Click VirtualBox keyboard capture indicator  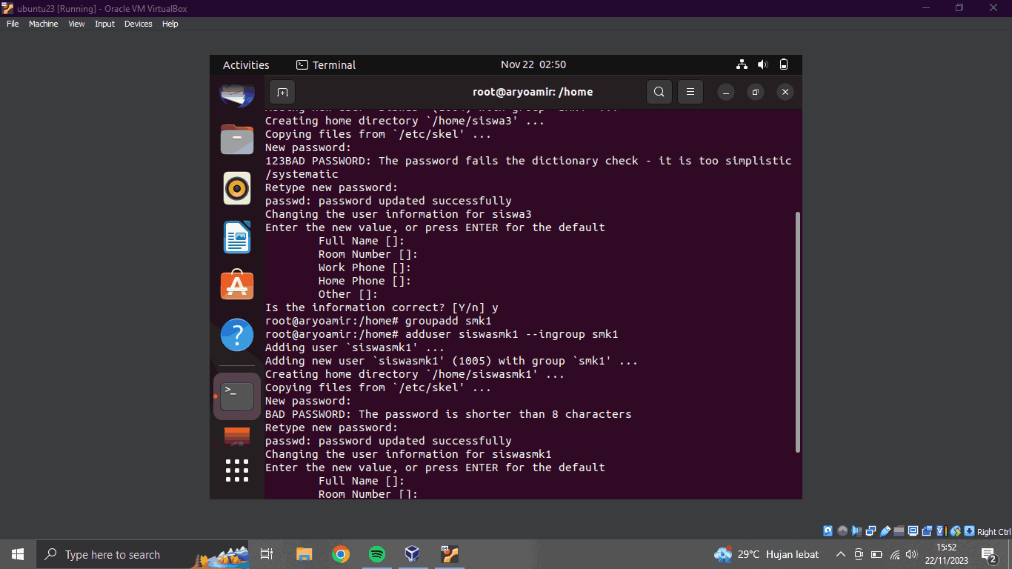(x=969, y=531)
